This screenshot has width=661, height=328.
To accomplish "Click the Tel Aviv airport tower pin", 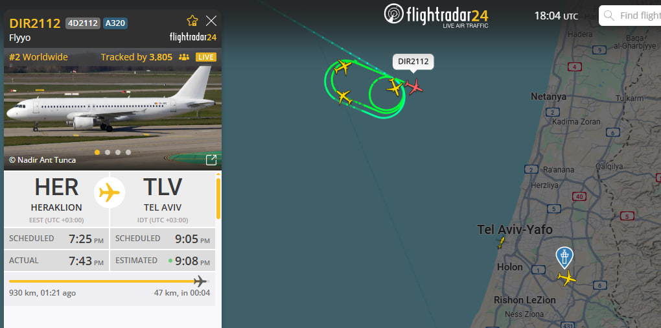I will 564,257.
